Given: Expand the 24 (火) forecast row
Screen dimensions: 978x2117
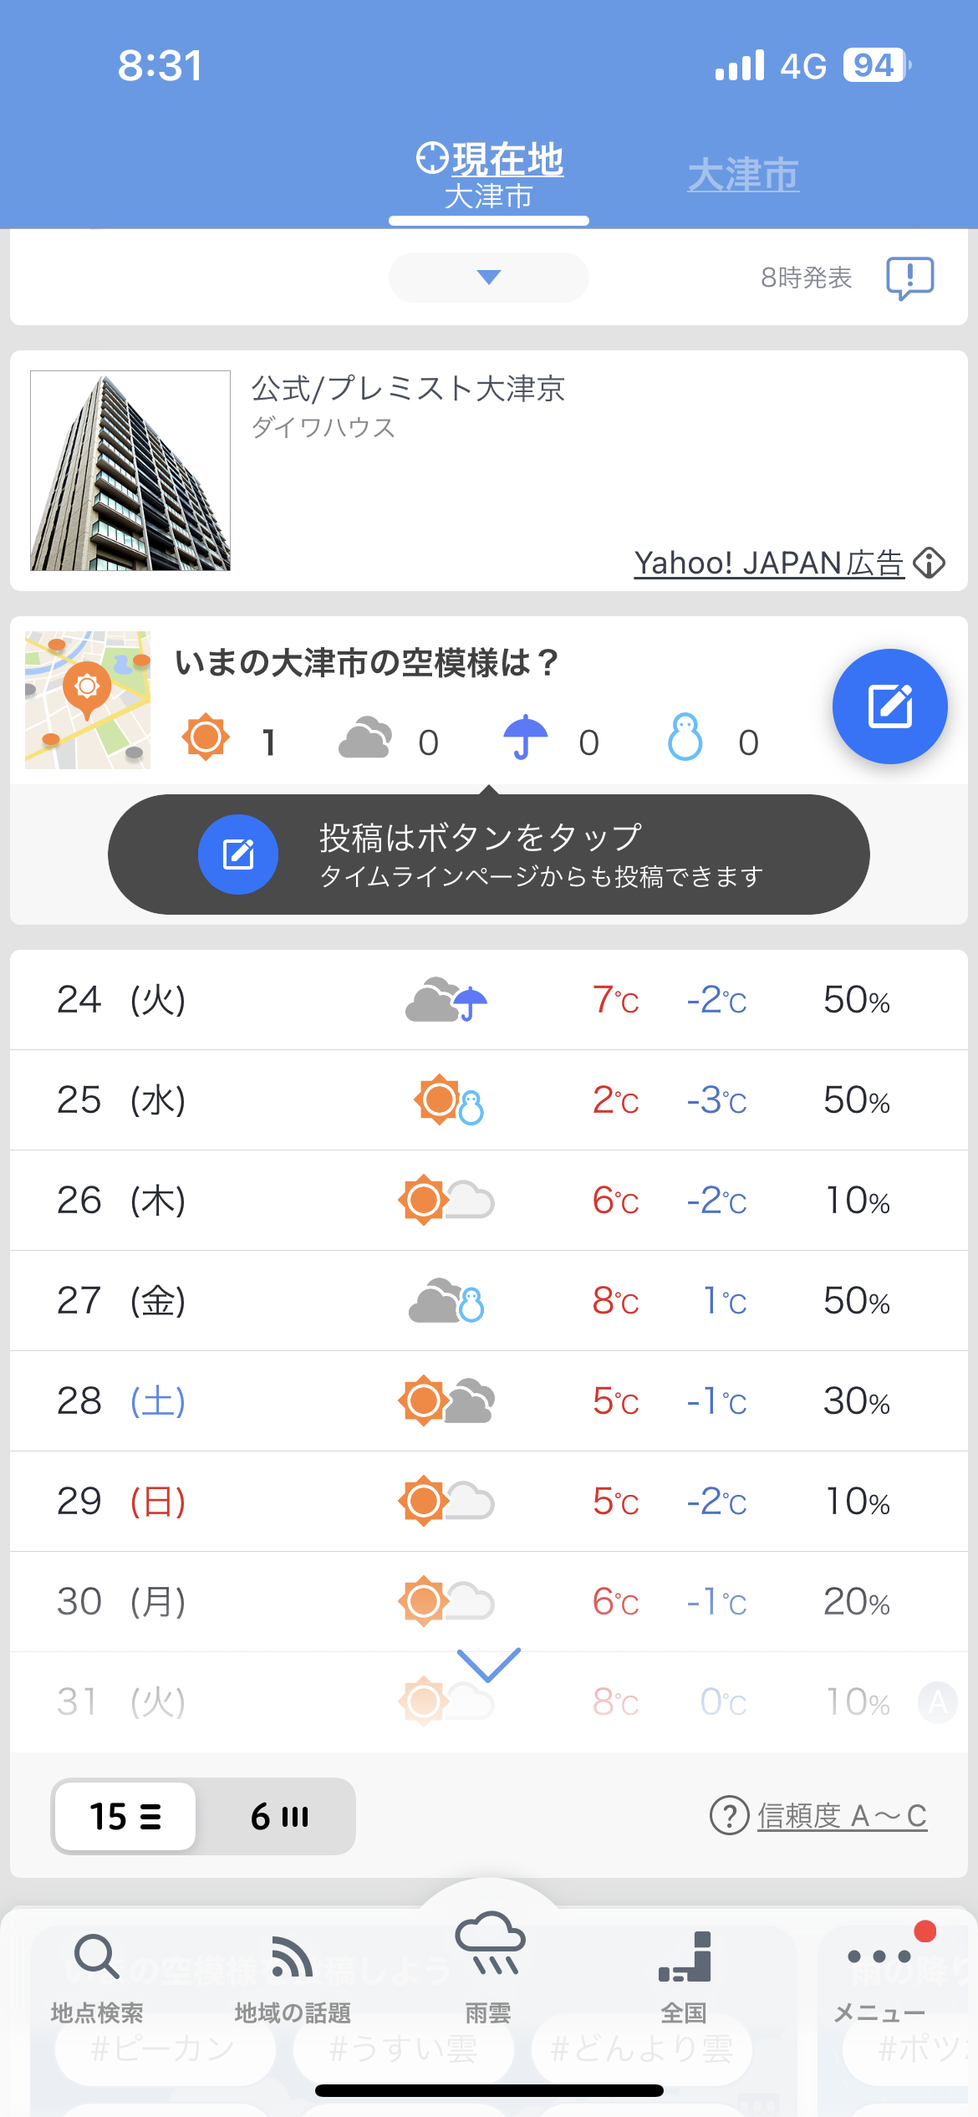Looking at the screenshot, I should [x=489, y=1000].
